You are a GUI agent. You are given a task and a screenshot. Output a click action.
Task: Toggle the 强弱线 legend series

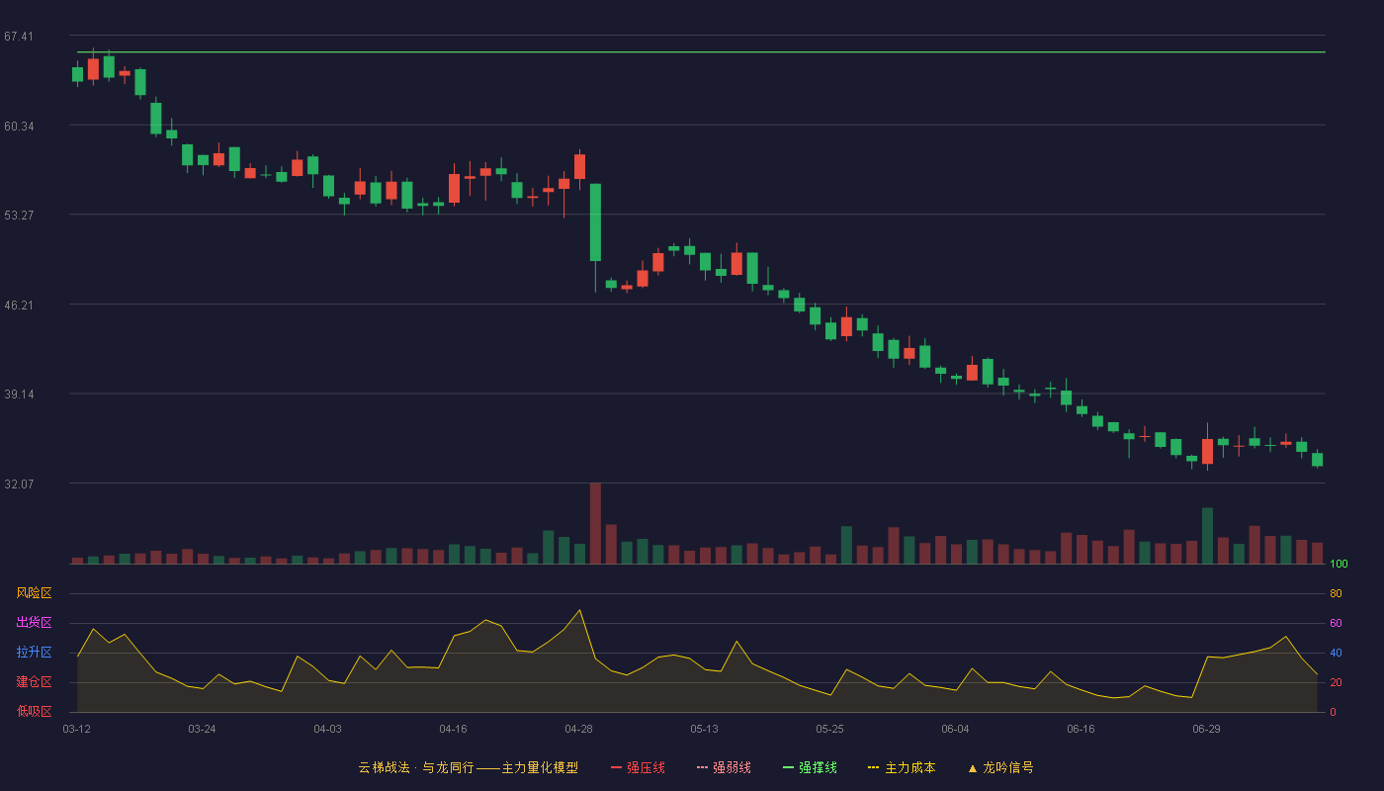coord(724,767)
